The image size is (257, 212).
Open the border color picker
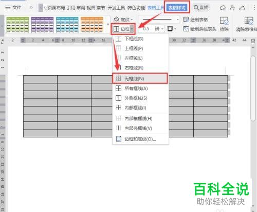(172, 29)
